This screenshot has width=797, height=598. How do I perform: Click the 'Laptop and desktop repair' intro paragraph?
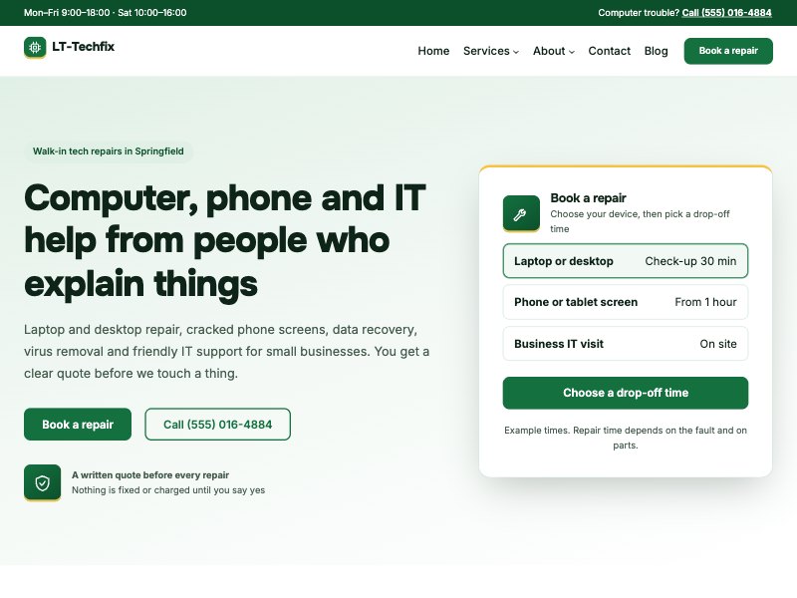(227, 352)
